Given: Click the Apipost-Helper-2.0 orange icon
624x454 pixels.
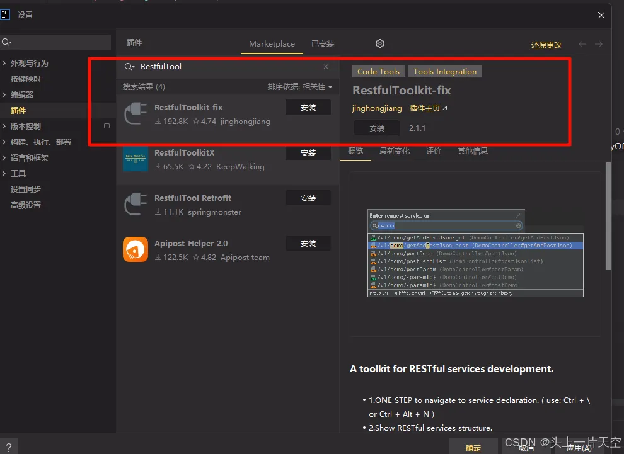Looking at the screenshot, I should [x=136, y=249].
